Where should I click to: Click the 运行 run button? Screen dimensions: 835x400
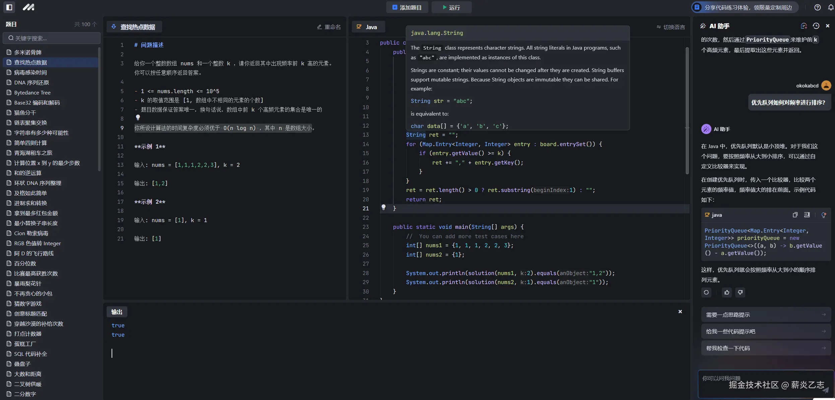(451, 7)
